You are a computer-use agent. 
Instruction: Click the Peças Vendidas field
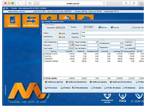[93, 42]
